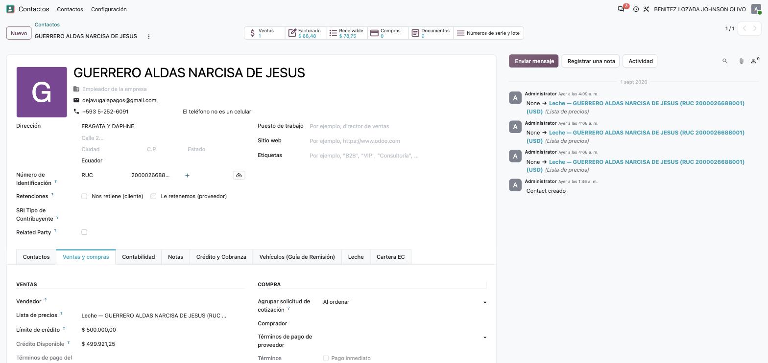This screenshot has height=363, width=768.
Task: Open the Ecuador country dropdown
Action: (x=163, y=160)
